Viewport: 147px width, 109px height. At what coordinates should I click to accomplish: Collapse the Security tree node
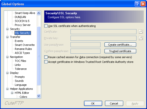(7, 29)
